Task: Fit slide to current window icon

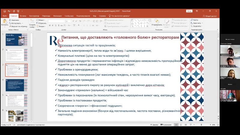Action: (218, 125)
